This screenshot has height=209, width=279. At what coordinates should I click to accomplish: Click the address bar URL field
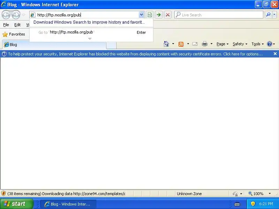point(87,15)
